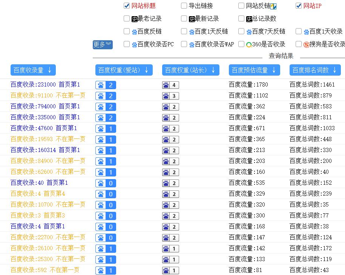Click the 爱站 weight badge in the 百度收录:91100 row
345x275 pixels.
tap(106, 96)
